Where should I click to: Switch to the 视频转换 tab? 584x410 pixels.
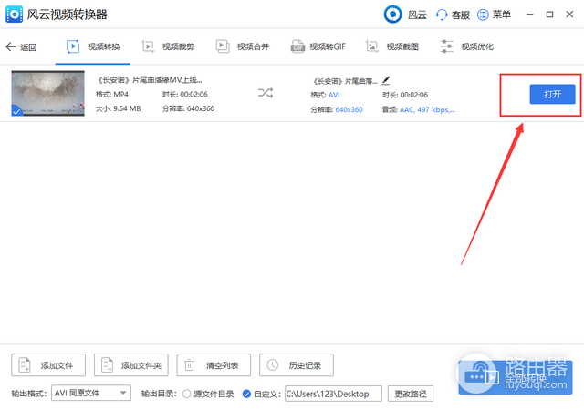click(x=93, y=46)
